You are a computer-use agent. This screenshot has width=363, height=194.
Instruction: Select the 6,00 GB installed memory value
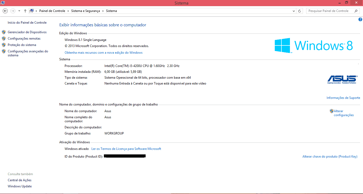coord(123,72)
